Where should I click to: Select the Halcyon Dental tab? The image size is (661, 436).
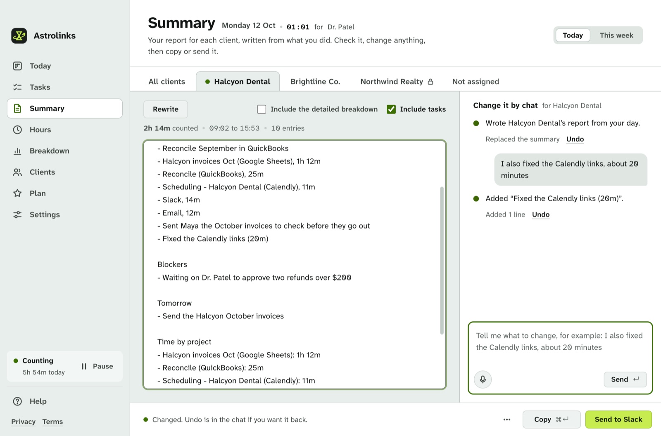pos(238,82)
